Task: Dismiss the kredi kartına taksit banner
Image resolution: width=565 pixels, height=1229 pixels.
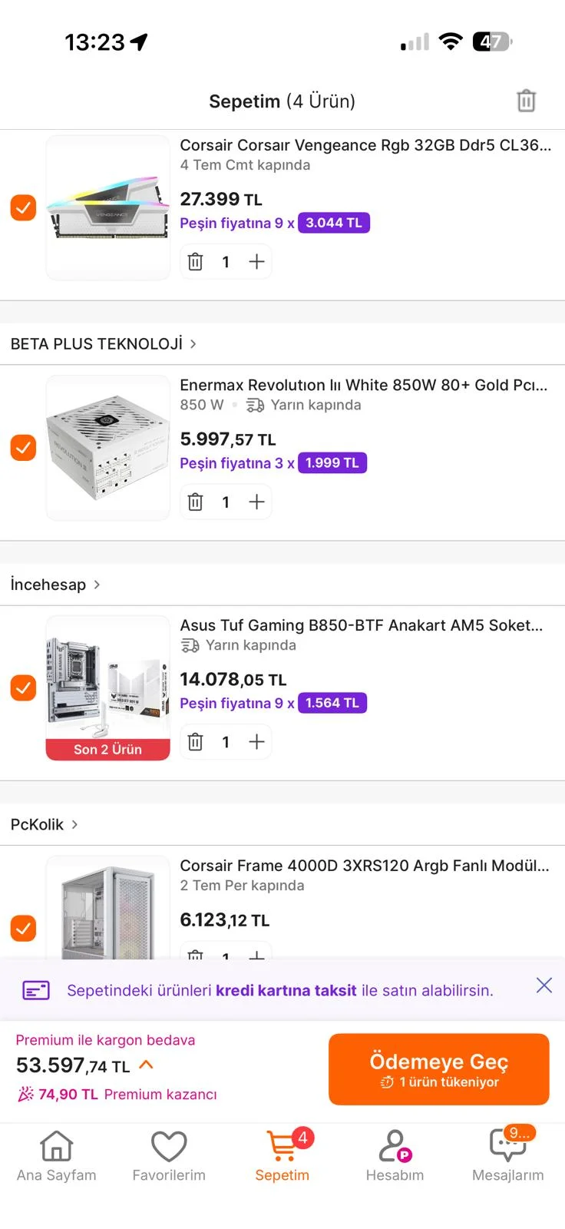Action: pyautogui.click(x=544, y=986)
